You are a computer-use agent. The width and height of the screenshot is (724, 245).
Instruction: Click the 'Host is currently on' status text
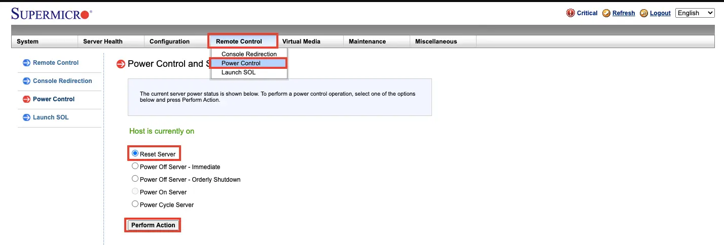[162, 131]
